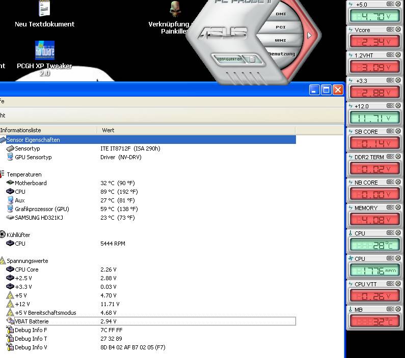Viewport: 405px width, 358px height.
Task: Close the NB CORE panel
Action: 398,182
